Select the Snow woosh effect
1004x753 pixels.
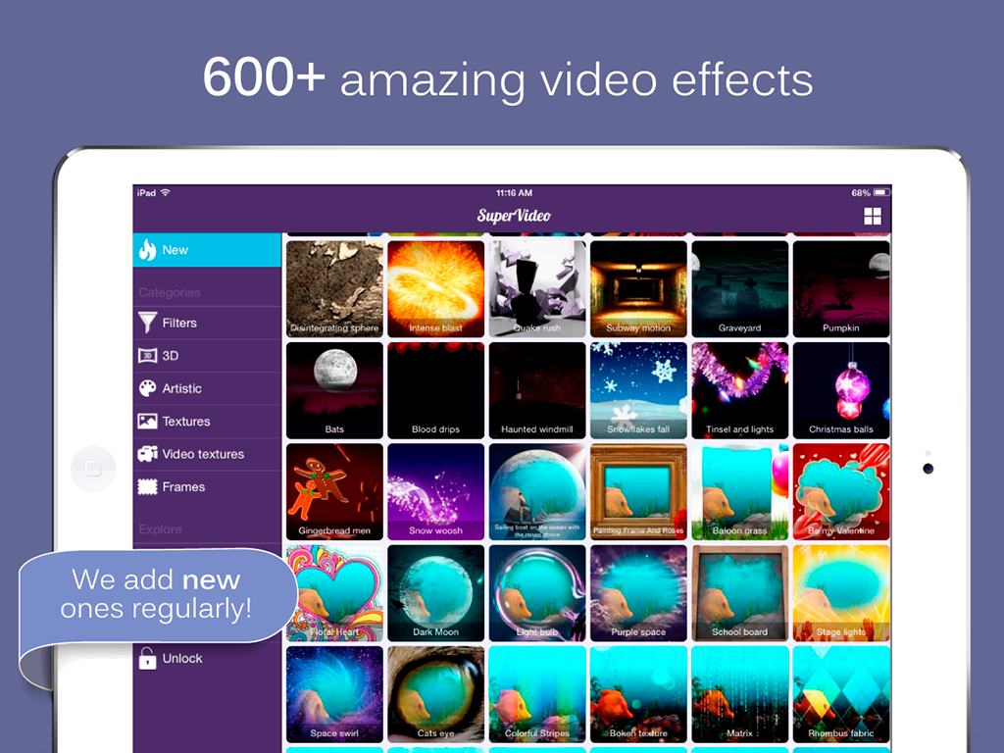(436, 492)
